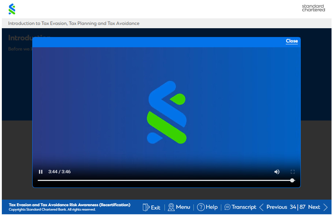Open the Menu map pin icon

(171, 207)
